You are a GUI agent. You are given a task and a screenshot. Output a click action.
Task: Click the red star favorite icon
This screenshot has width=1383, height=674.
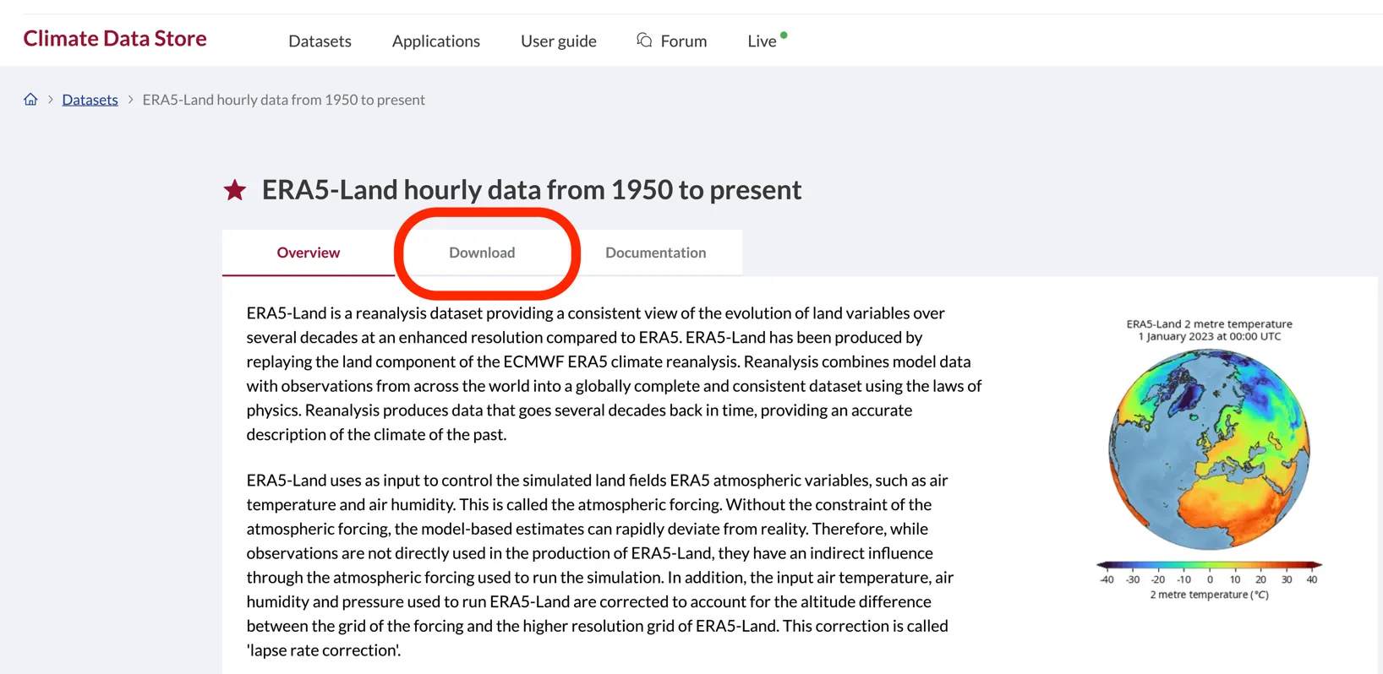click(235, 190)
